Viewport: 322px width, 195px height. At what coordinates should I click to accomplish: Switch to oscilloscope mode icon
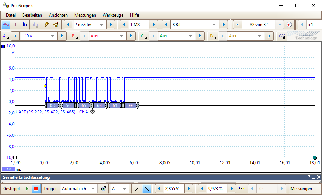pos(6,25)
